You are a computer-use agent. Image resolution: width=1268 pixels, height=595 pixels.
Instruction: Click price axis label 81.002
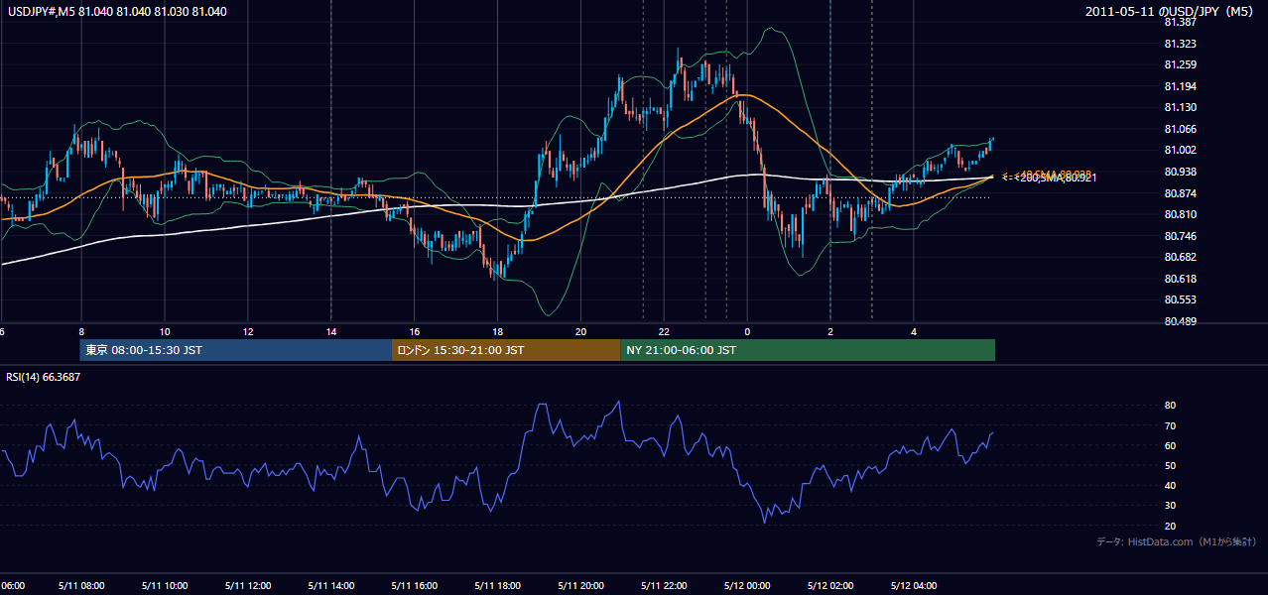pyautogui.click(x=1179, y=150)
